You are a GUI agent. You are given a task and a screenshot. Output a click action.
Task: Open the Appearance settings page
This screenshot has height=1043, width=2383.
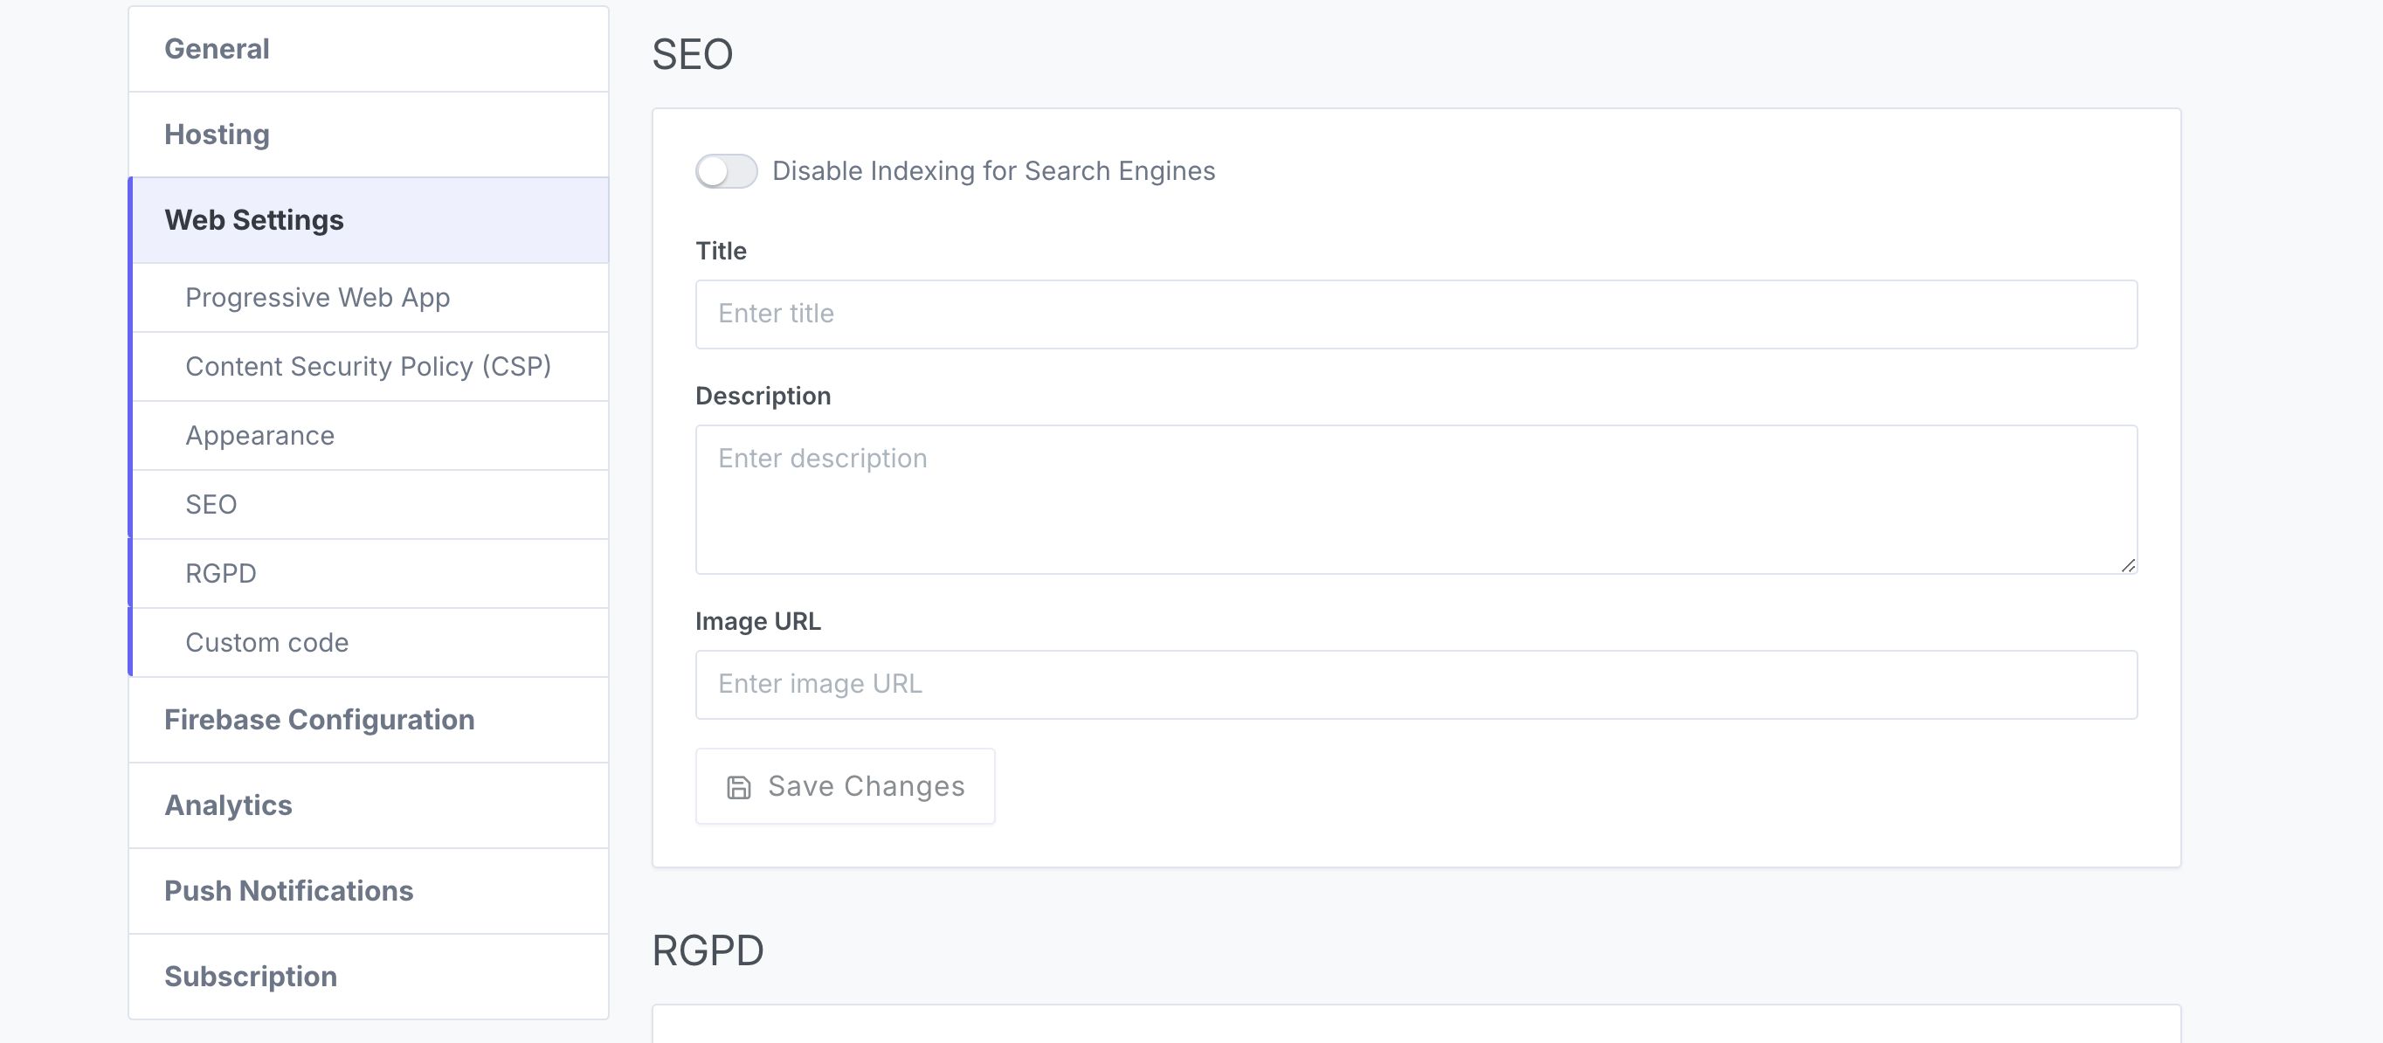tap(260, 435)
